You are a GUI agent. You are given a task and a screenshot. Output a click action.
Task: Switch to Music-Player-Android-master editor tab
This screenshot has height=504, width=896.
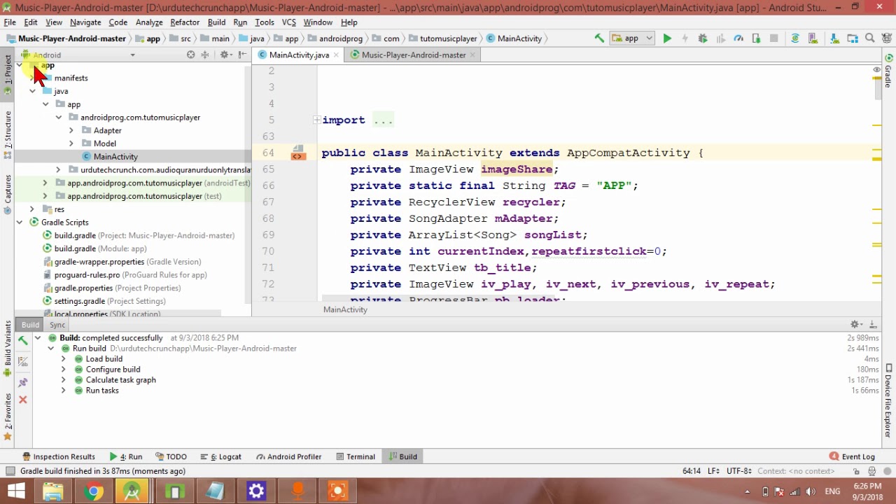[x=414, y=55]
